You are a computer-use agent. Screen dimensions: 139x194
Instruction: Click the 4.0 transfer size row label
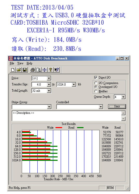coord(19,132)
